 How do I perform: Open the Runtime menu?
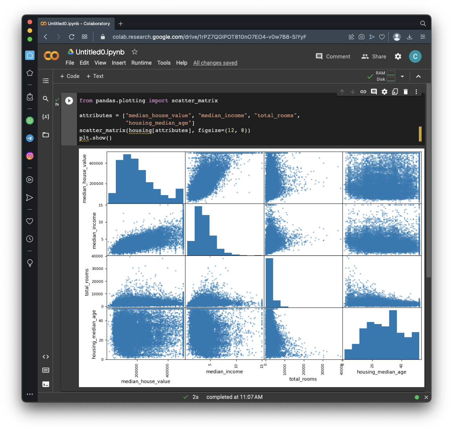click(x=141, y=63)
